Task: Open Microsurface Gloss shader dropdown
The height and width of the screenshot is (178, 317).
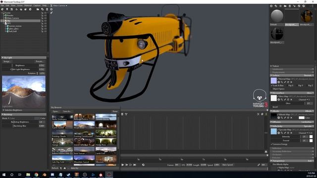Action: [310, 93]
